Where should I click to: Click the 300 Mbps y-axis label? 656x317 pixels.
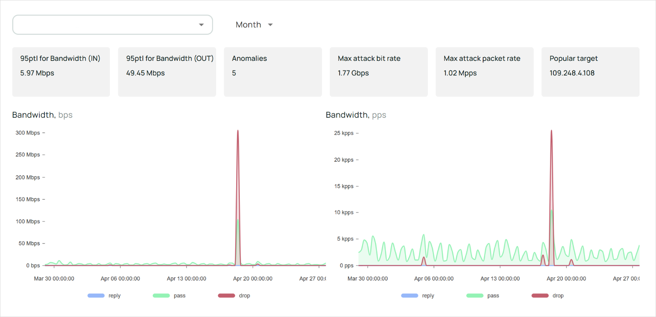pos(28,133)
